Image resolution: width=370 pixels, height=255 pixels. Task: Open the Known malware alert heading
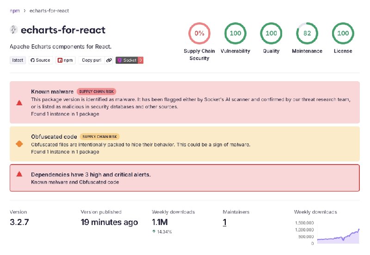click(52, 91)
